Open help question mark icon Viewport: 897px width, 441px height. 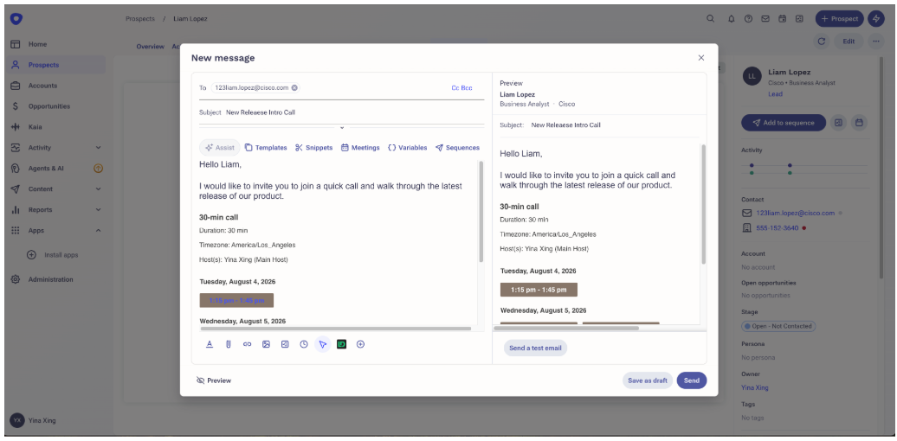tap(748, 18)
